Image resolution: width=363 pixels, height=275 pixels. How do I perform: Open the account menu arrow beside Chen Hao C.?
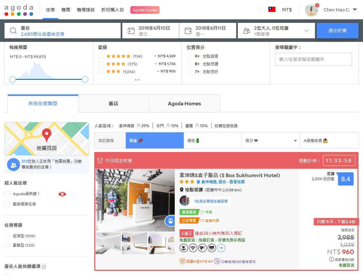point(355,10)
